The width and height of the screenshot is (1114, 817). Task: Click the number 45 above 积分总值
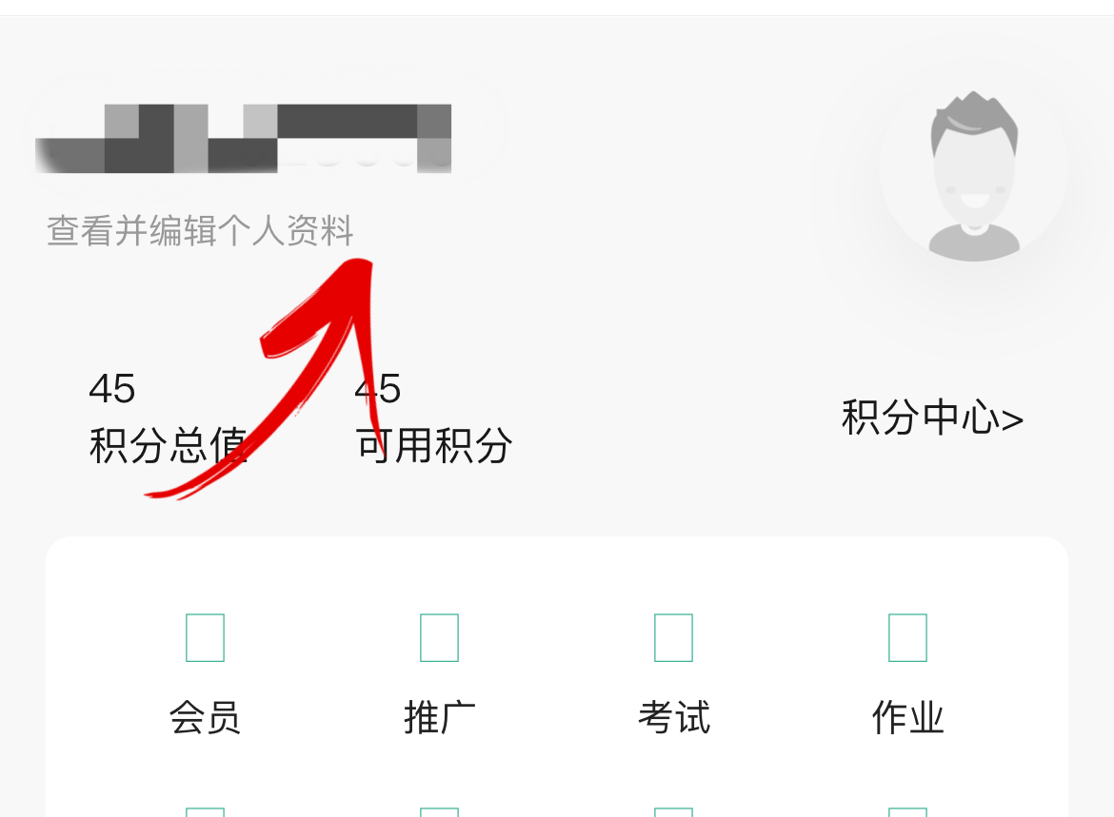point(112,389)
